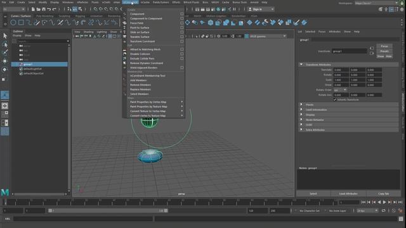
Task: Select the Rotate tool in toolbox
Action: point(5,70)
